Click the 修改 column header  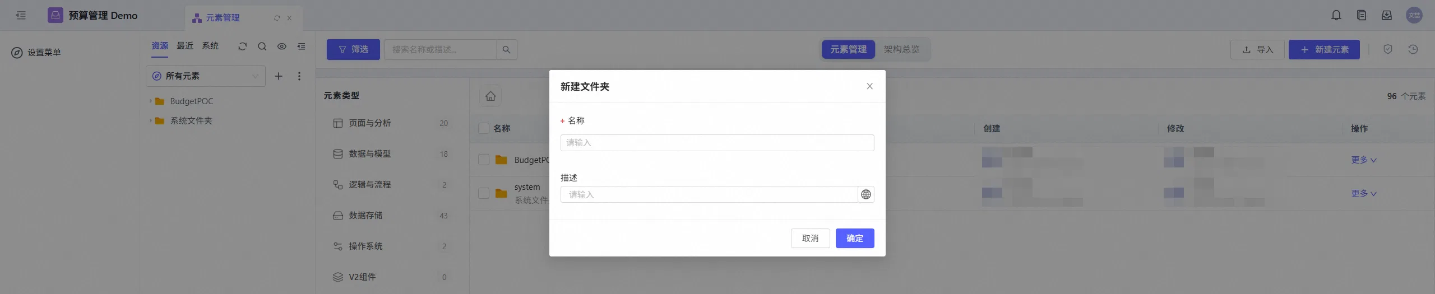click(x=1175, y=129)
